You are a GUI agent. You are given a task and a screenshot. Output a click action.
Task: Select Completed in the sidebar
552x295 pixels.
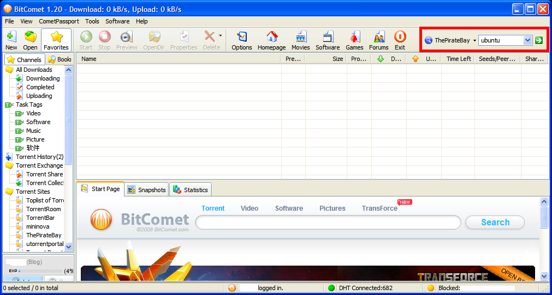(x=40, y=87)
